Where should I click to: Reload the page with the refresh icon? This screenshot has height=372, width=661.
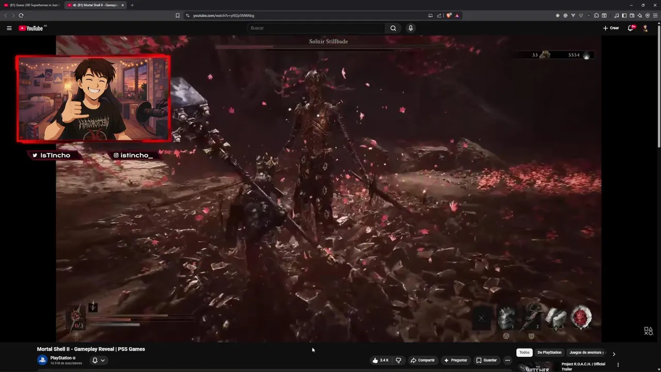(x=21, y=16)
